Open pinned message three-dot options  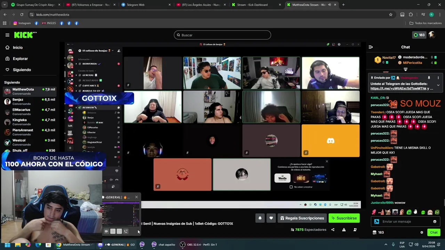click(438, 78)
